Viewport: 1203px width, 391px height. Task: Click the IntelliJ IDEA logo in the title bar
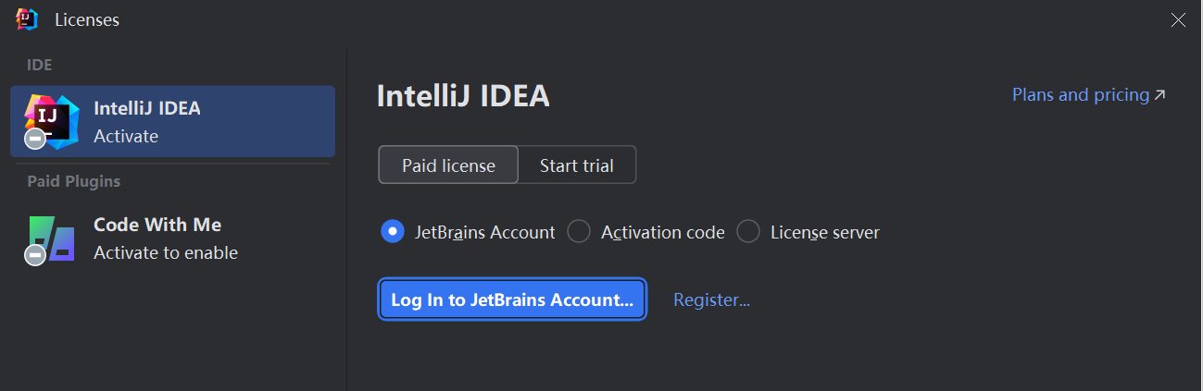click(27, 19)
